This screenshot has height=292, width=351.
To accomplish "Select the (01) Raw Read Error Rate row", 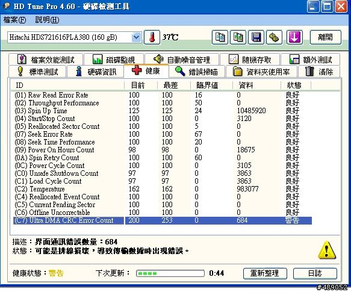I will pos(163,95).
